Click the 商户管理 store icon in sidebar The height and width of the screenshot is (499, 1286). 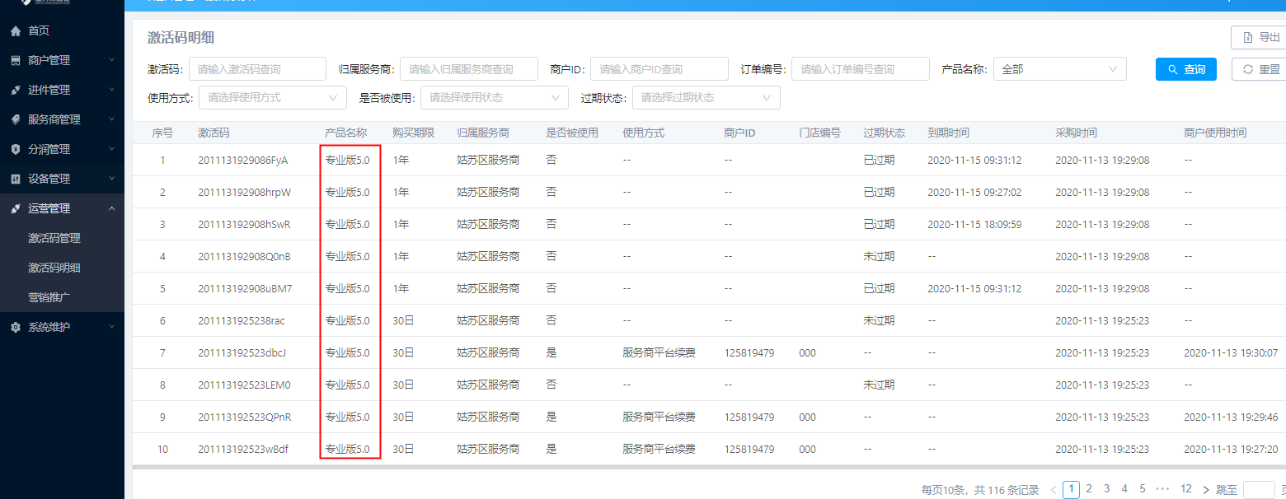pos(15,60)
